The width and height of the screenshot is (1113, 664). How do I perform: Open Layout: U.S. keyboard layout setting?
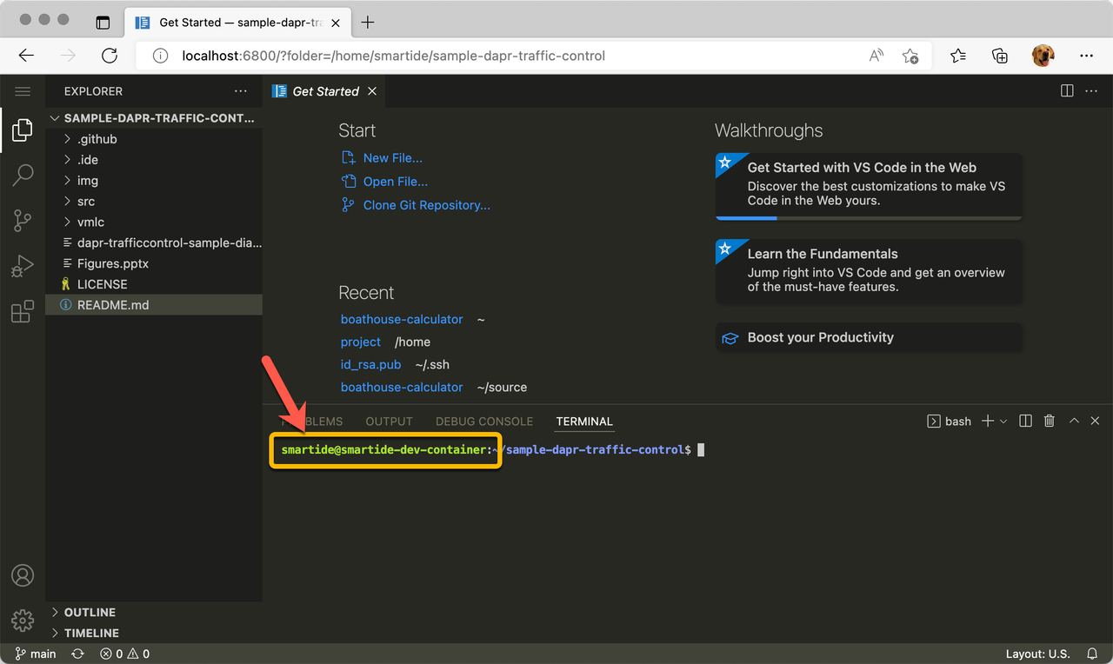click(x=1037, y=654)
